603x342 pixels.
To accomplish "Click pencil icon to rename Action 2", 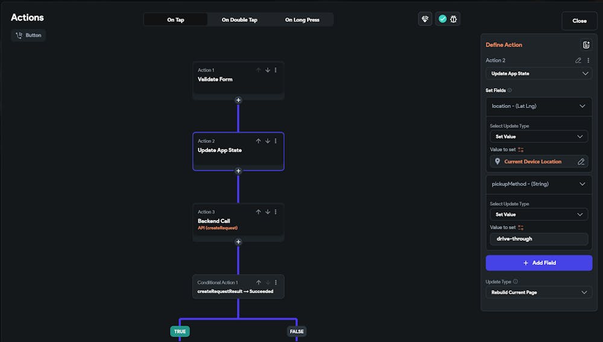I will [x=578, y=60].
